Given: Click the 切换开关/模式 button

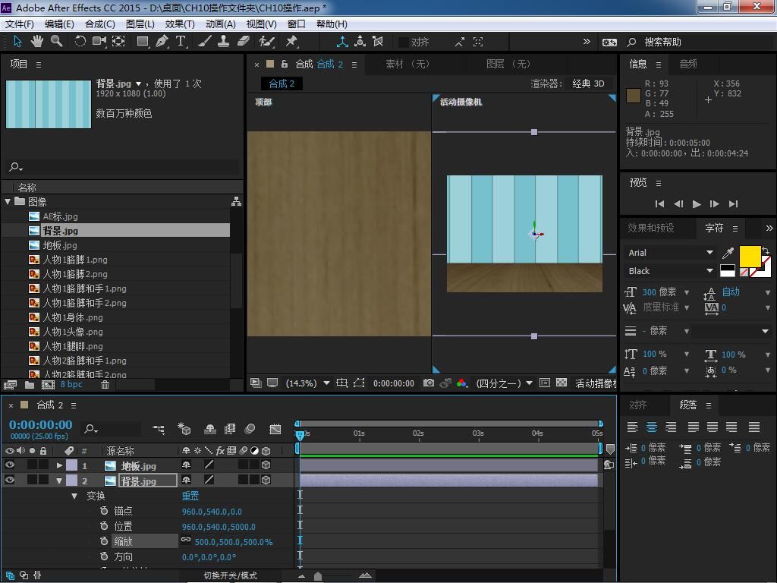Looking at the screenshot, I should tap(230, 575).
